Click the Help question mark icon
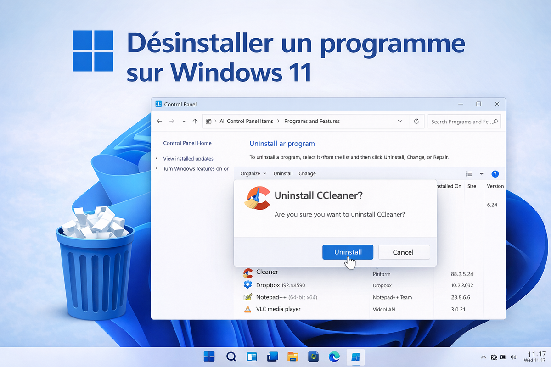This screenshot has width=551, height=367. click(495, 174)
